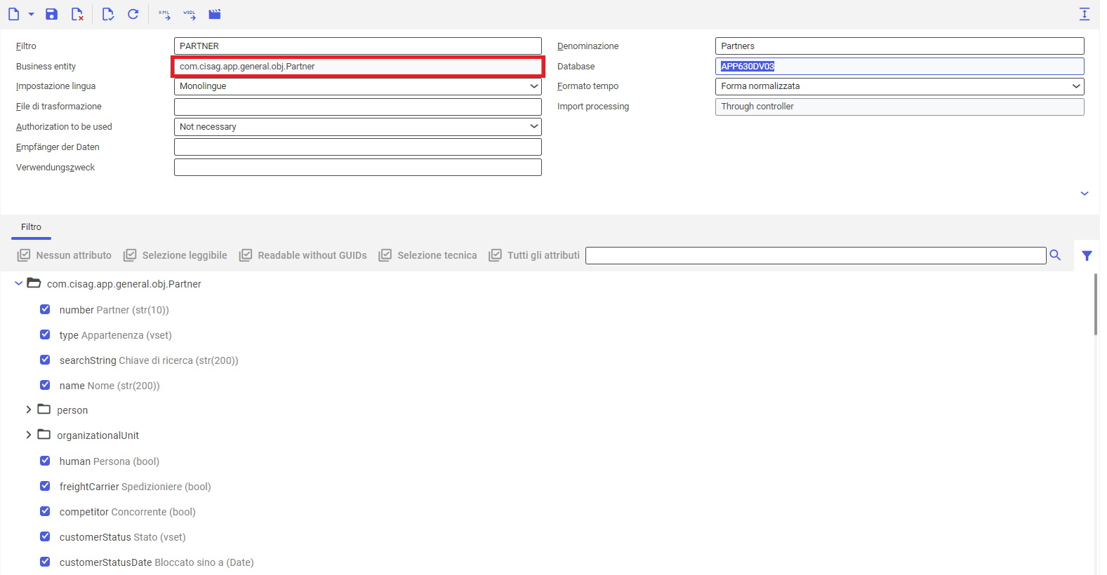1107x575 pixels.
Task: Click the Denominazione field
Action: (900, 46)
